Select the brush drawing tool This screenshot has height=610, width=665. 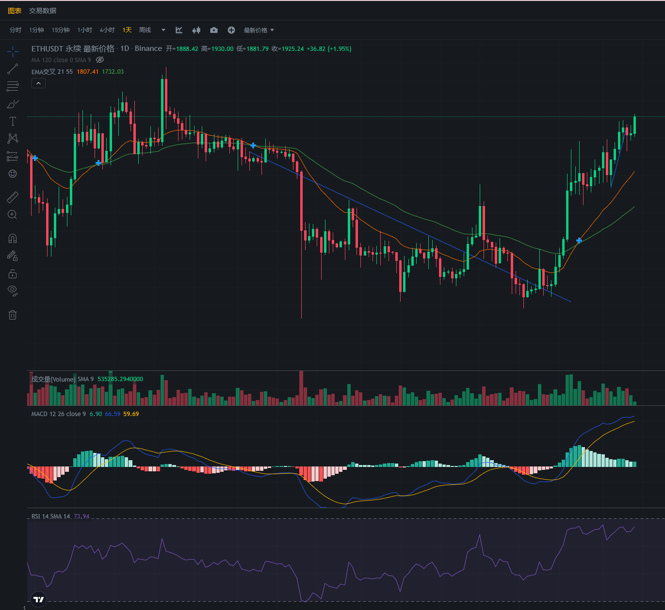click(x=13, y=104)
